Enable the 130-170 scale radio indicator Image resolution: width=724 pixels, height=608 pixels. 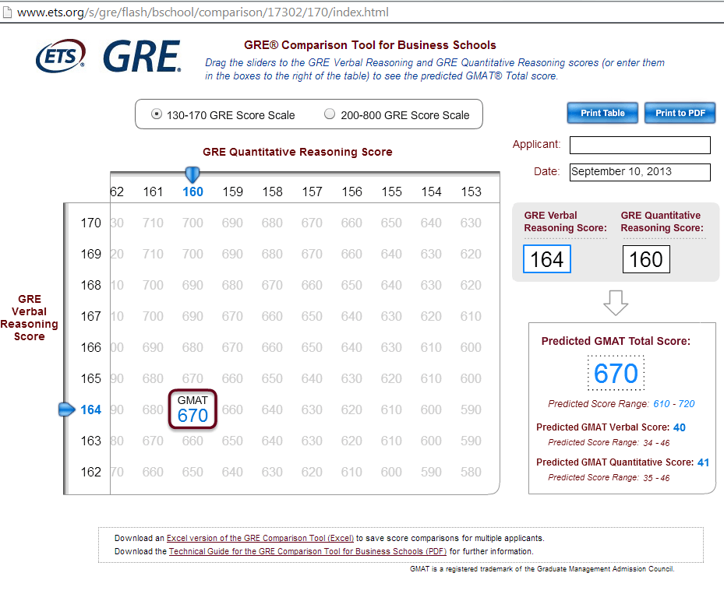[156, 113]
